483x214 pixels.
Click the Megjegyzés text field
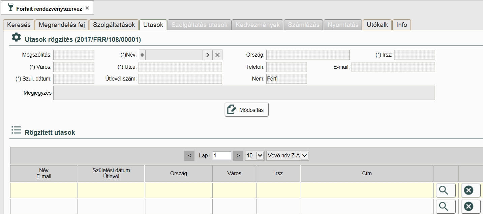pos(244,93)
